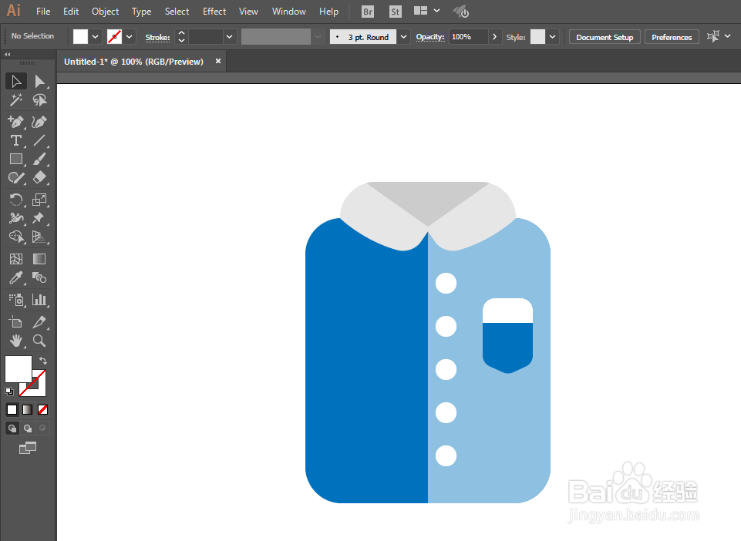Select the Column Graph tool
Image resolution: width=741 pixels, height=541 pixels.
[x=39, y=300]
